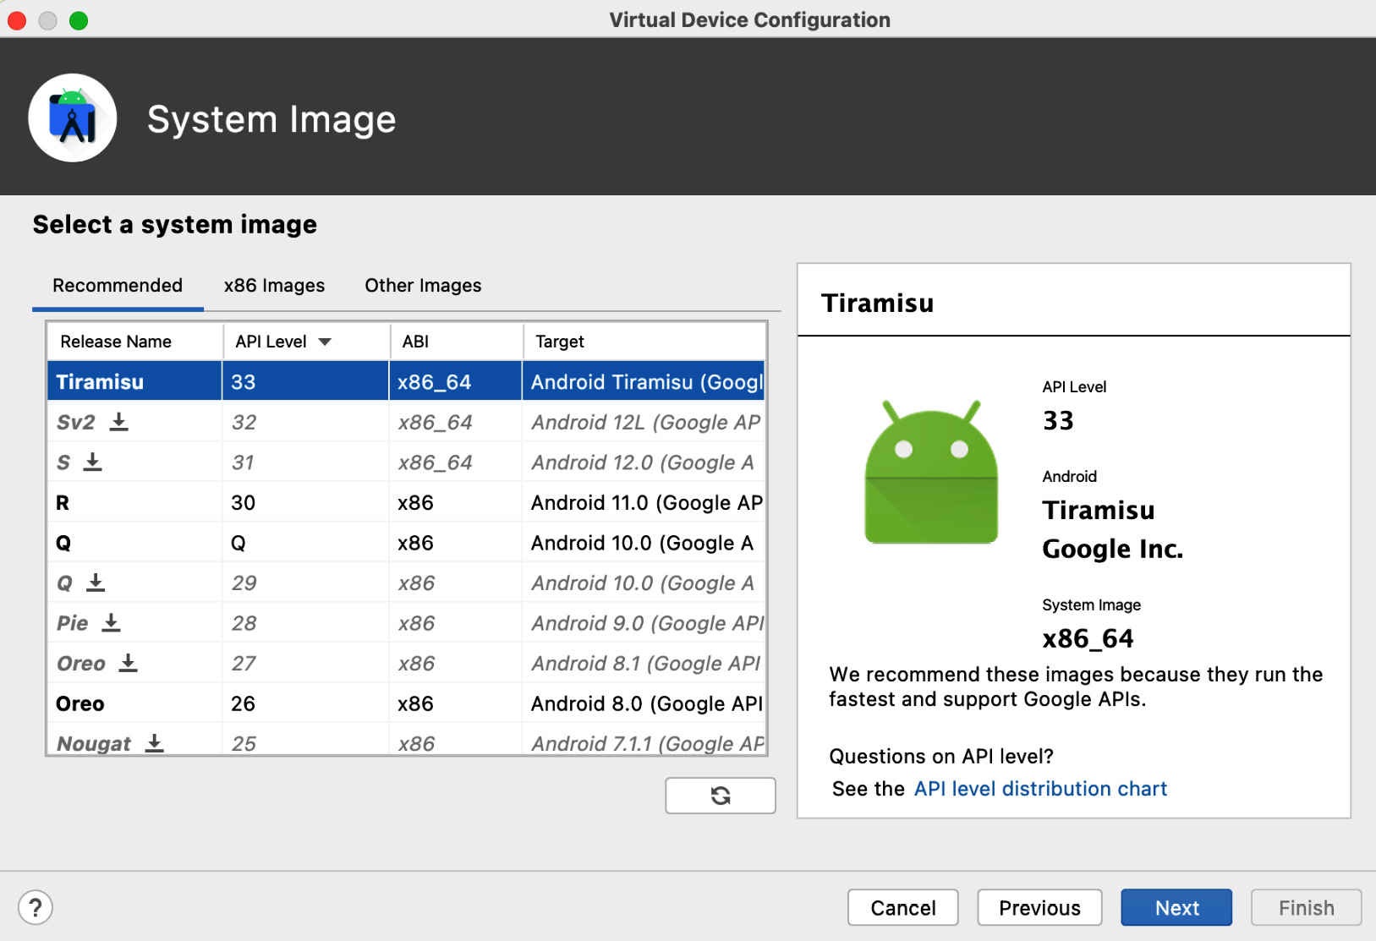Download the S API 31 image

pyautogui.click(x=93, y=462)
